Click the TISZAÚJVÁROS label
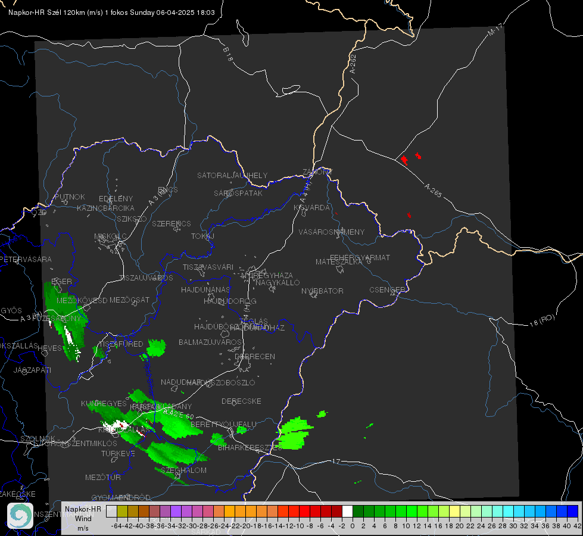 pyautogui.click(x=146, y=278)
